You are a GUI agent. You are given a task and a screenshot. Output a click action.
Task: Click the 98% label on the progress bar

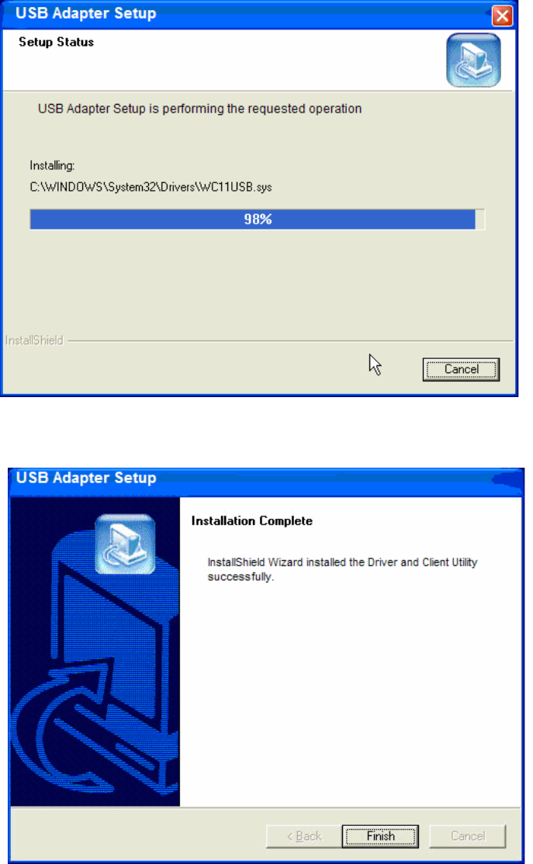258,219
